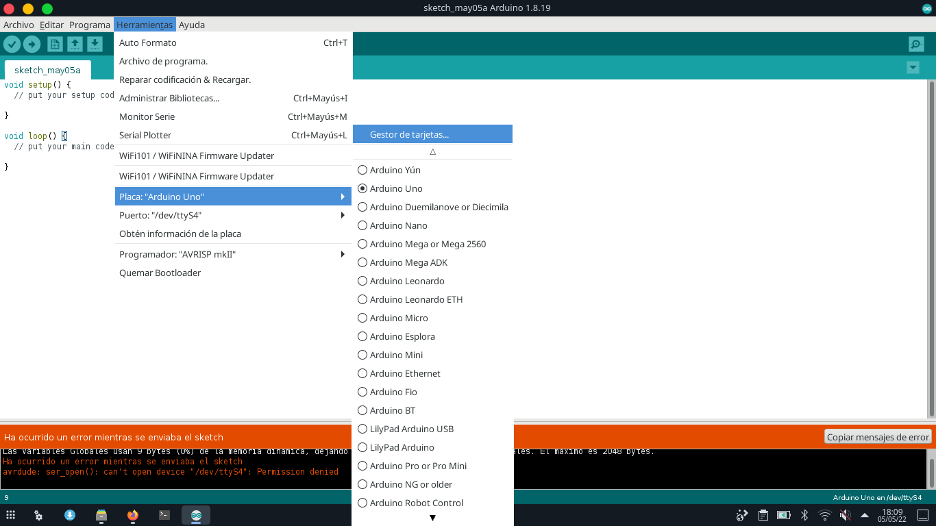Select Arduino Robot Control board
Viewport: 936px width, 526px height.
(x=432, y=503)
